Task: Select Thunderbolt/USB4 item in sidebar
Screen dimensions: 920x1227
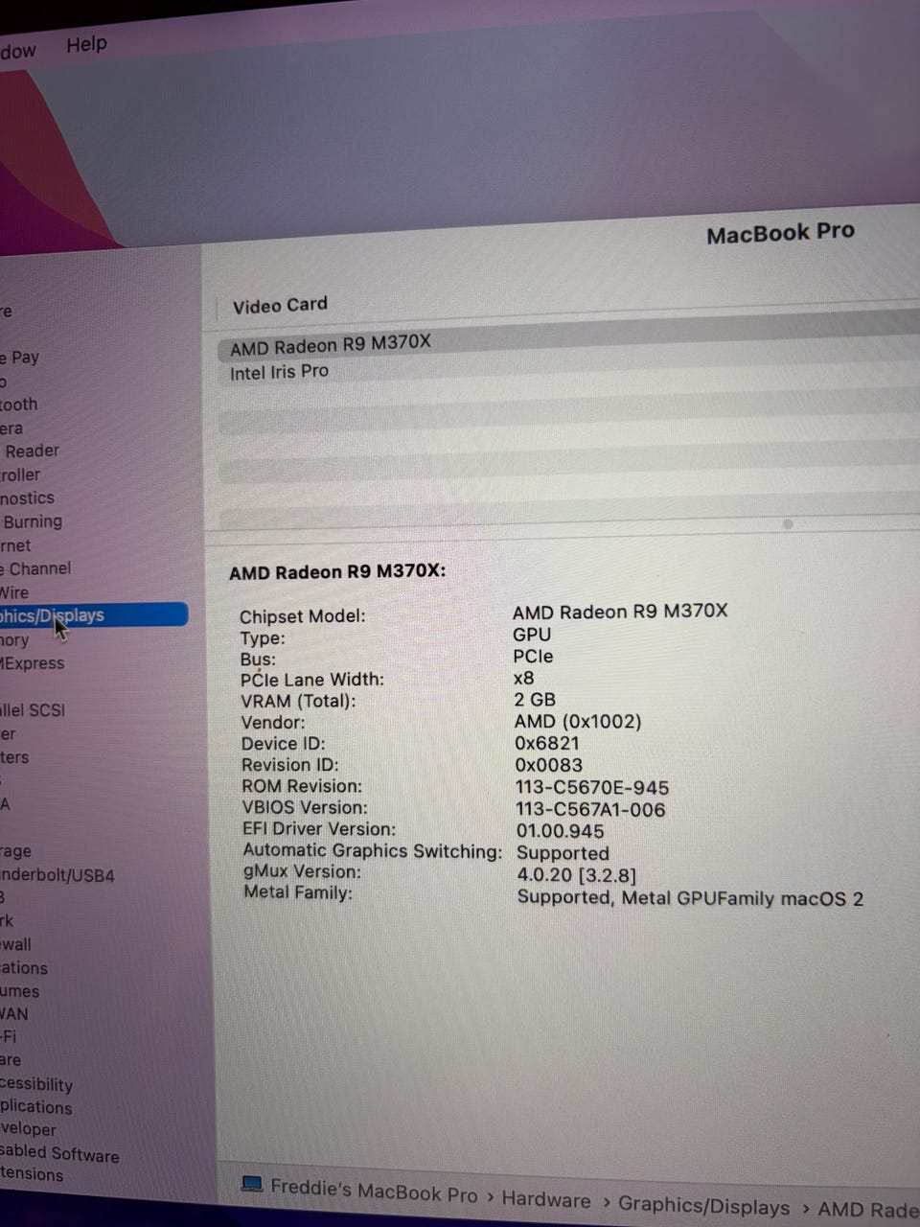Action: 57,874
